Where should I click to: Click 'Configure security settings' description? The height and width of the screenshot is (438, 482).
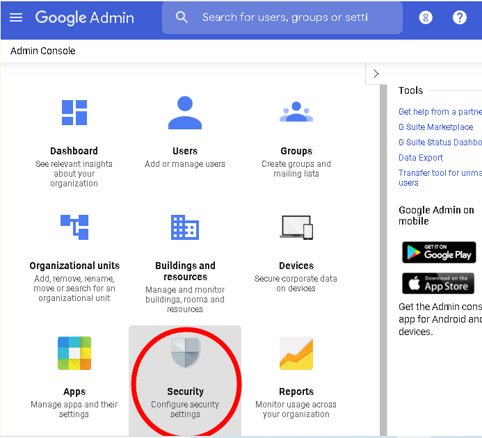click(x=185, y=409)
